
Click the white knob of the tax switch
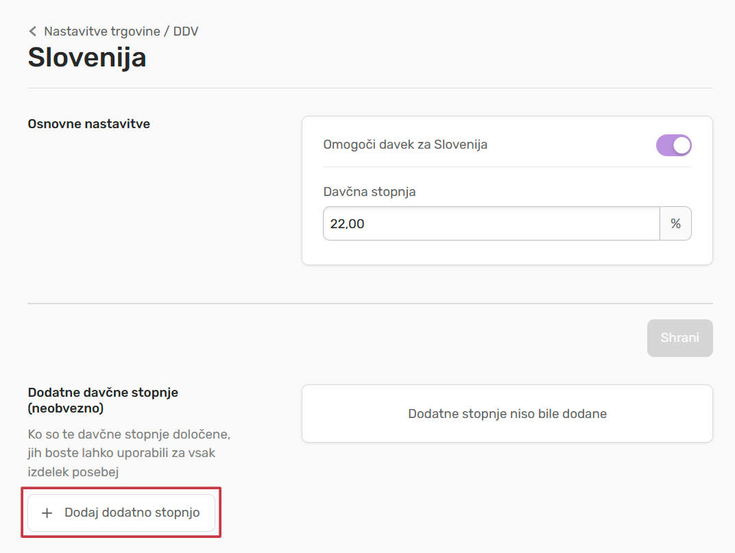tap(682, 145)
